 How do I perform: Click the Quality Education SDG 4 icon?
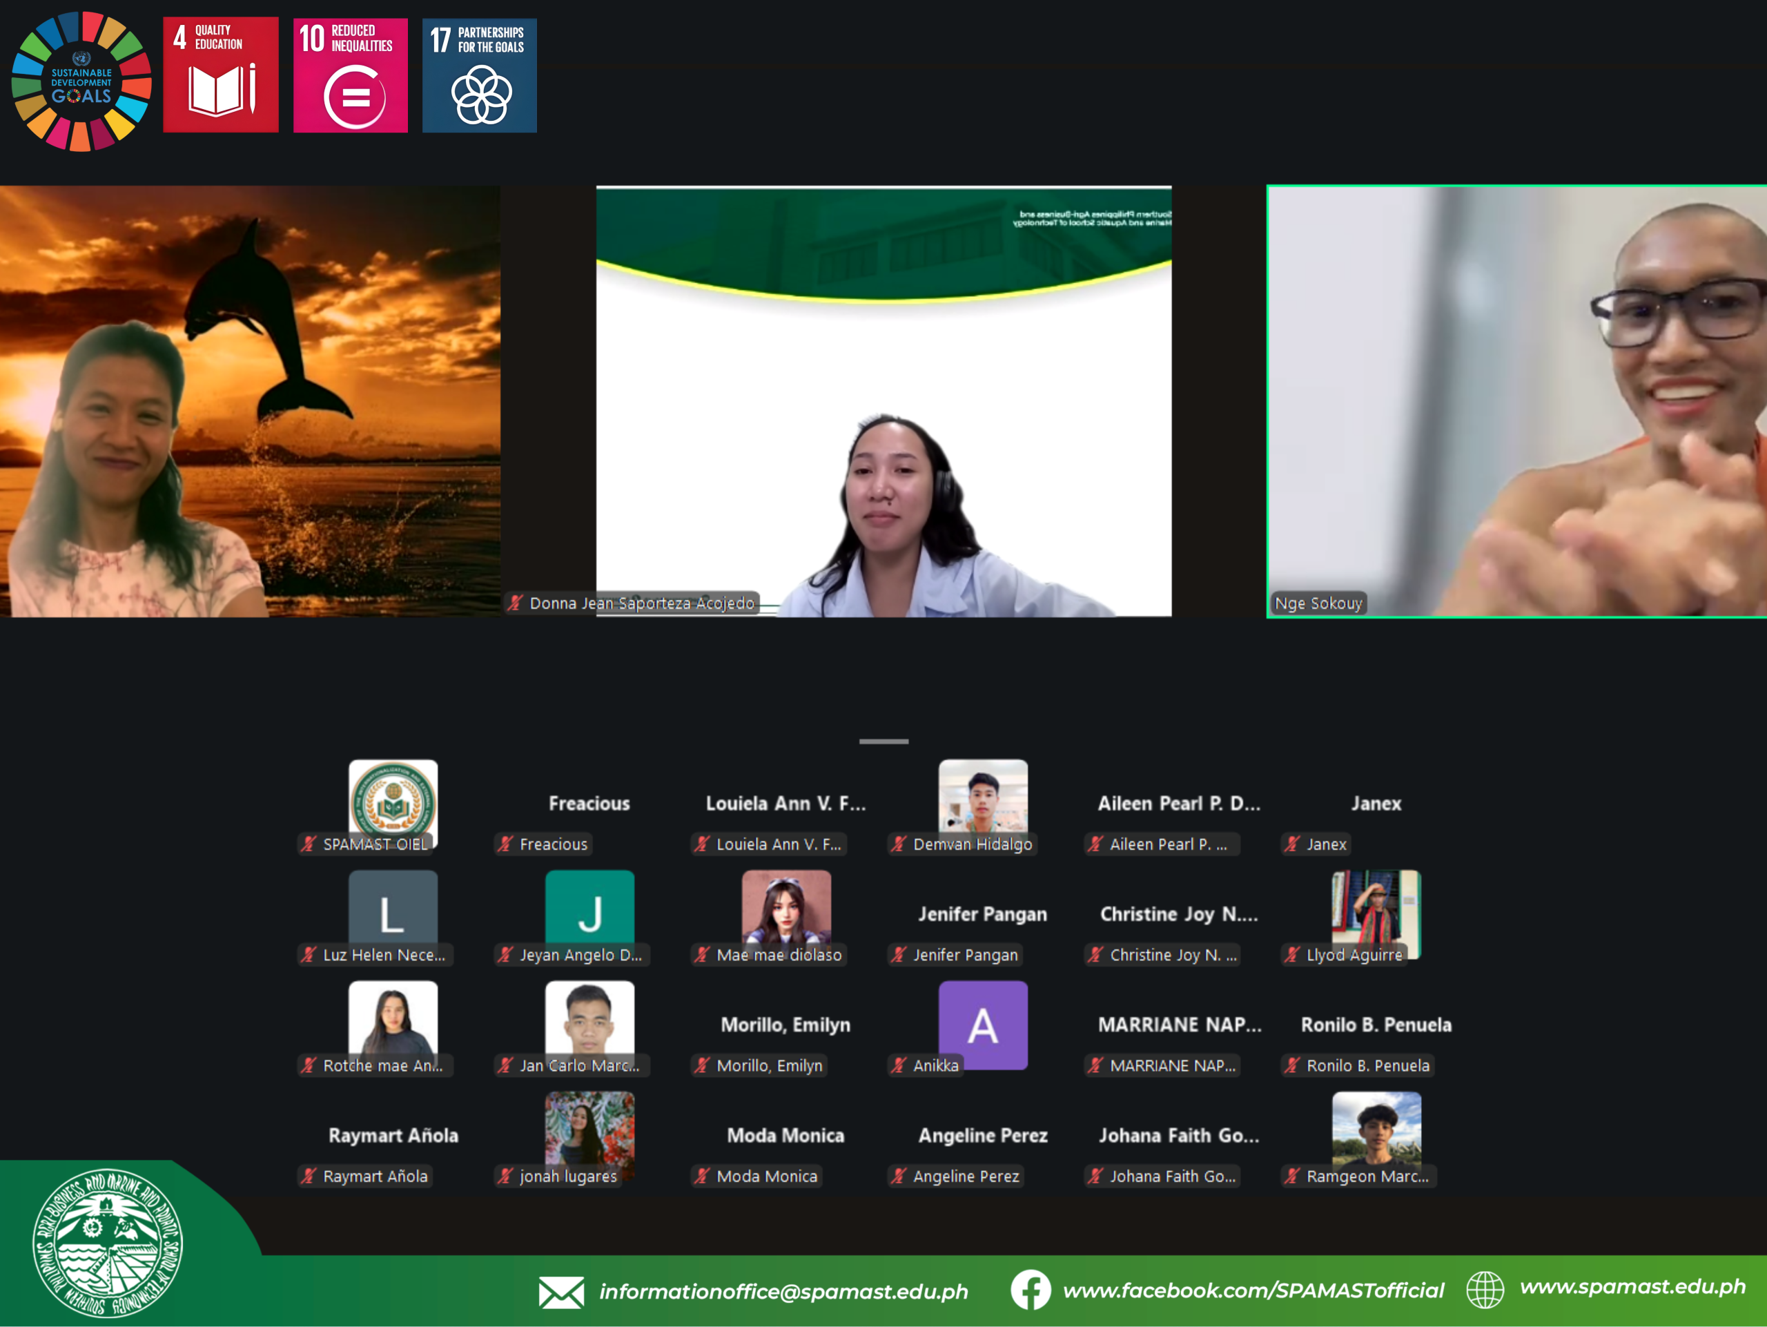[x=220, y=75]
